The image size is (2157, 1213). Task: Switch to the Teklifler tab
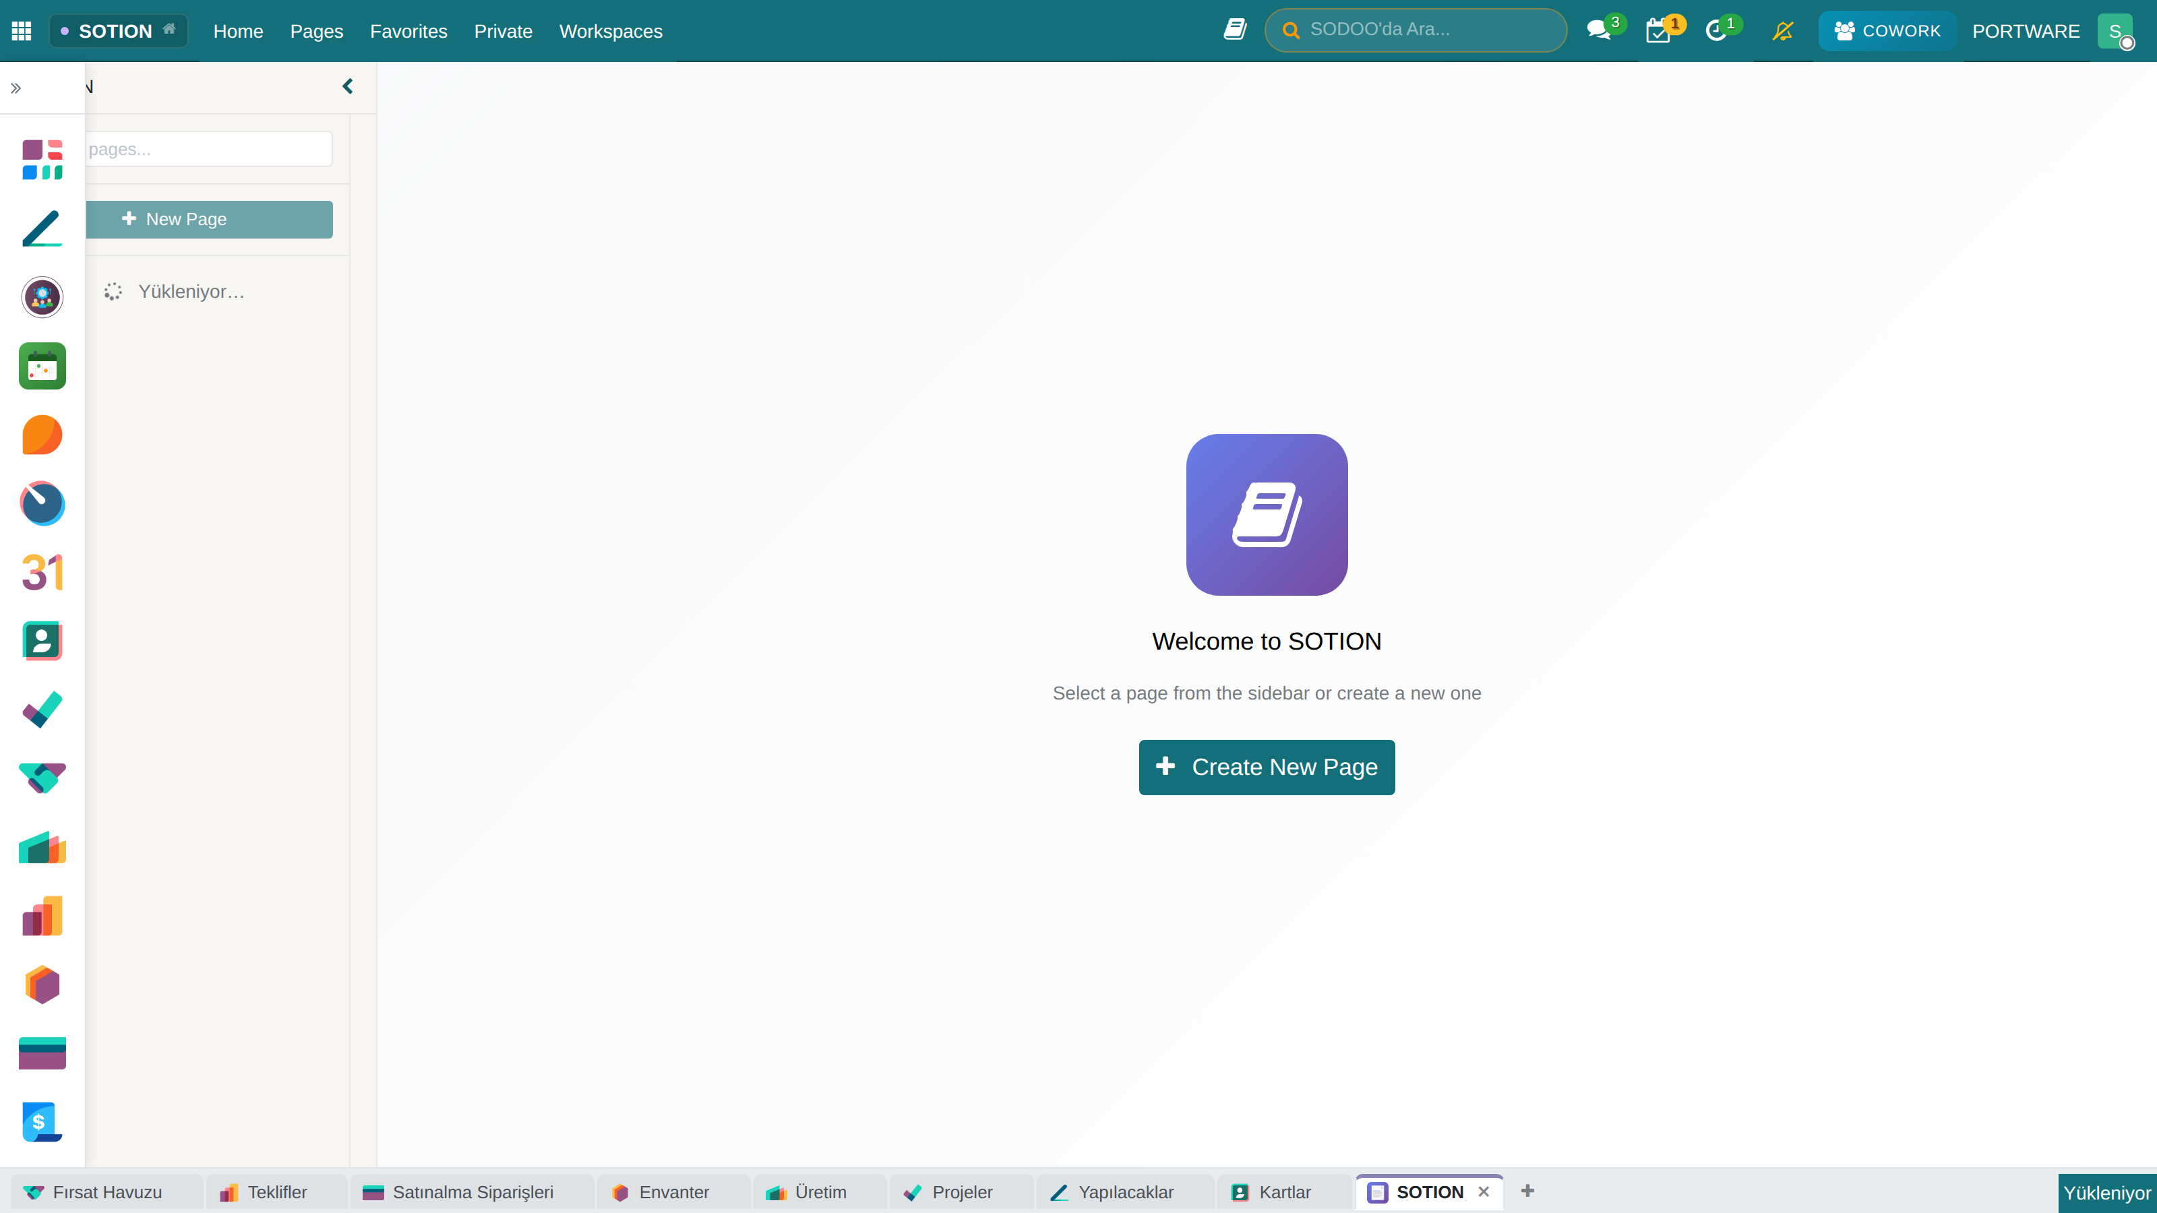pyautogui.click(x=276, y=1192)
